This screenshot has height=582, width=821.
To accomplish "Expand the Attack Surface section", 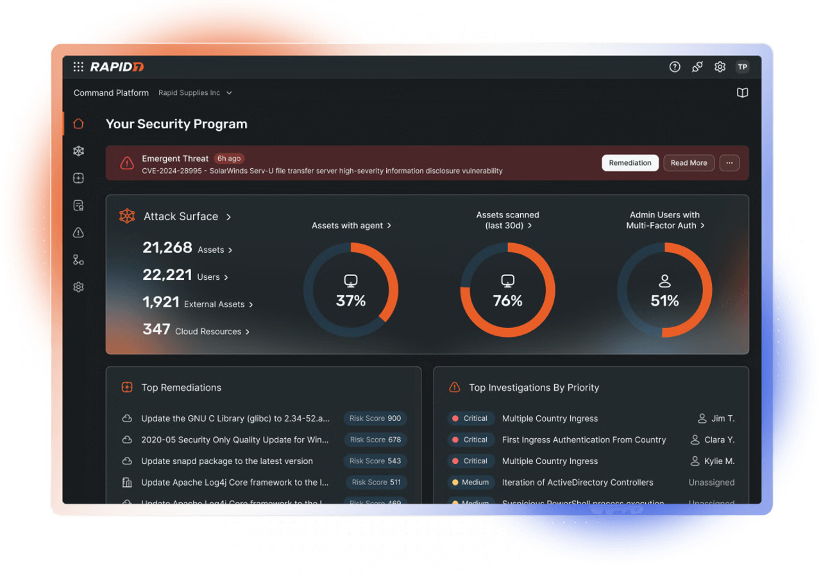I will 182,217.
